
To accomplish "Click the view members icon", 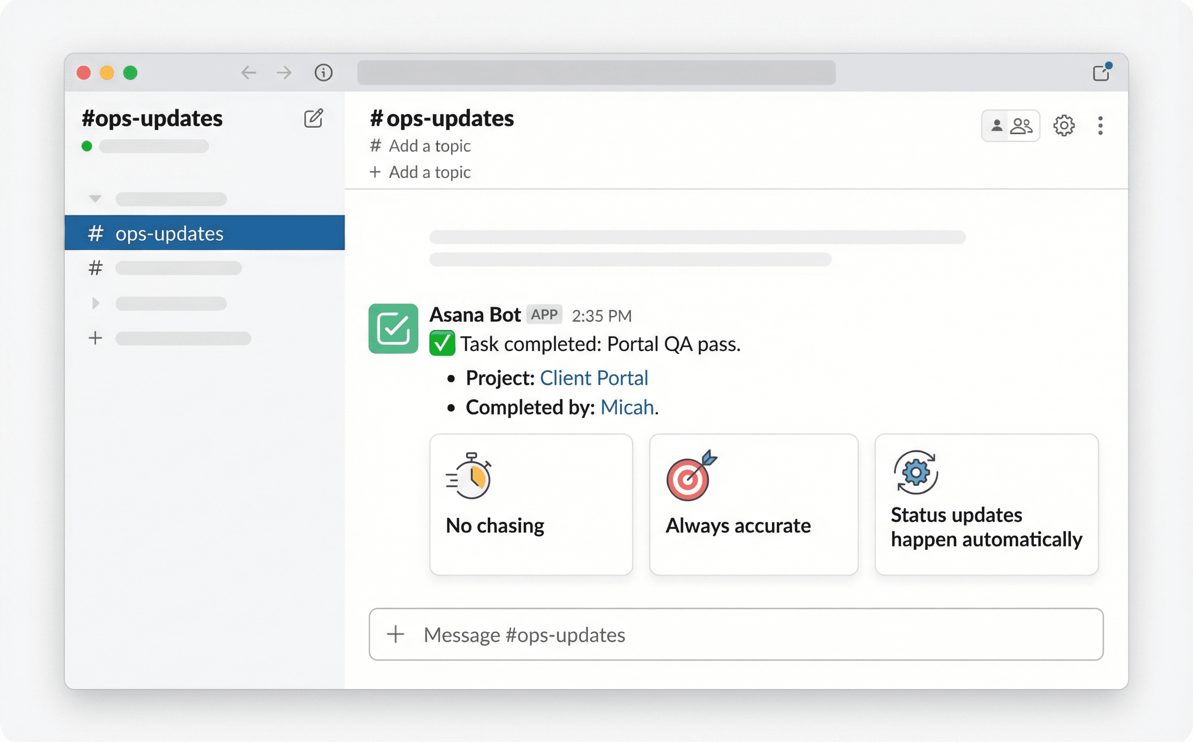I will coord(1022,125).
